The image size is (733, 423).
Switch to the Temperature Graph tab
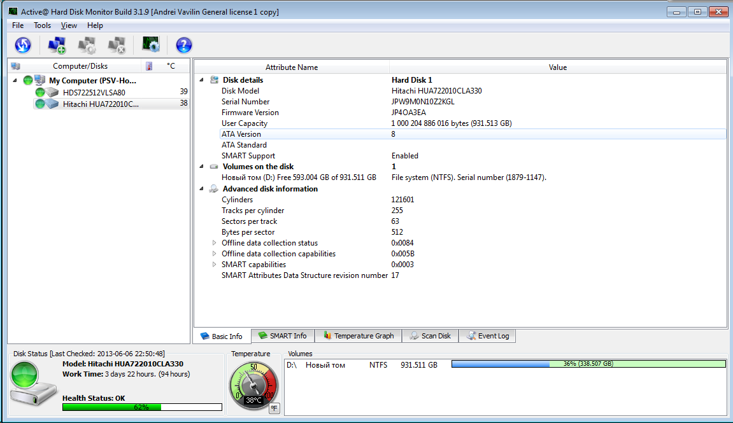point(358,336)
